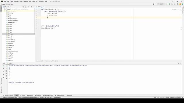Toggle tool window quick-access status icon

coord(1,97)
